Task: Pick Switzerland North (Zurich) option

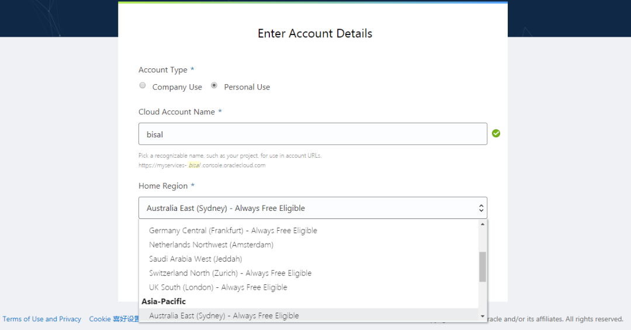Action: pos(230,273)
